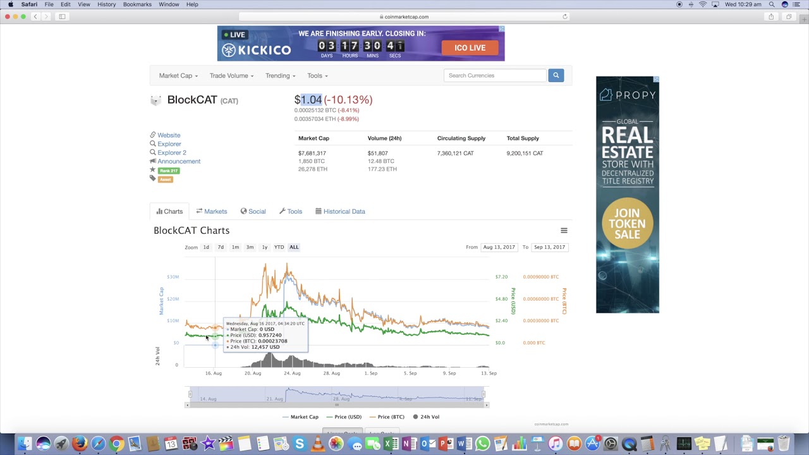Show all tabs overview icon
809x455 pixels.
point(788,16)
